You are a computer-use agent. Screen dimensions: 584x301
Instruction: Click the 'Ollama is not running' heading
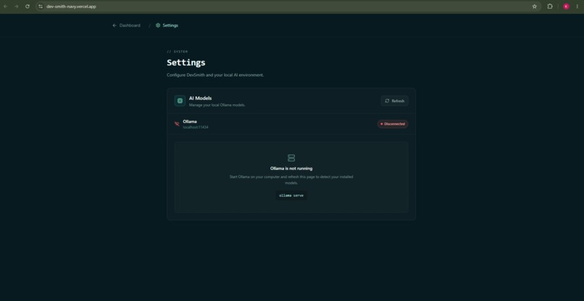click(x=291, y=169)
